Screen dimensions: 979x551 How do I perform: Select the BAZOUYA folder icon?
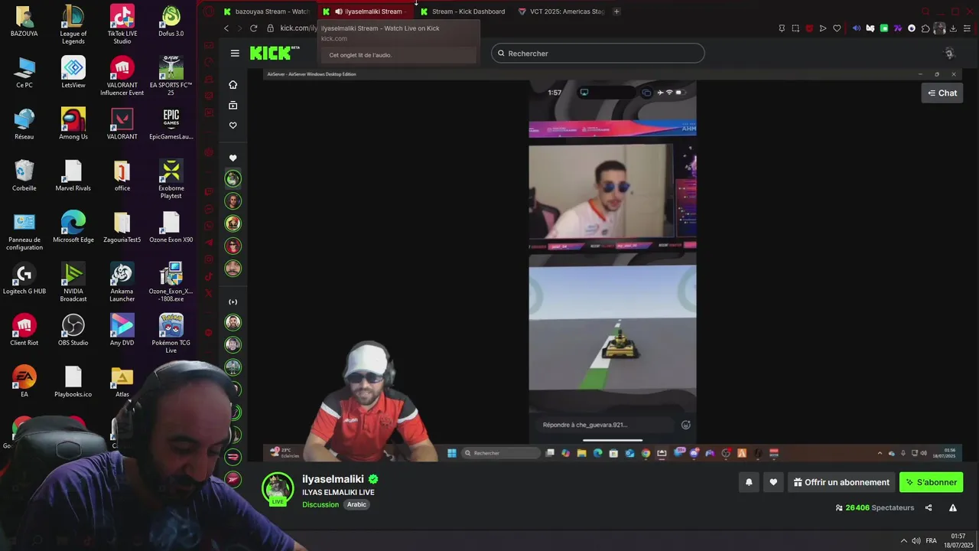click(x=24, y=21)
